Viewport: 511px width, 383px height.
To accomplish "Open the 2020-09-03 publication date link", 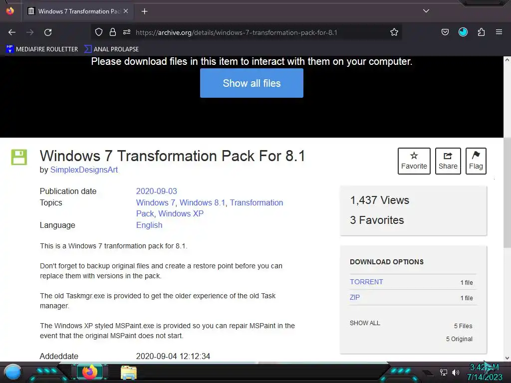I will 156,191.
